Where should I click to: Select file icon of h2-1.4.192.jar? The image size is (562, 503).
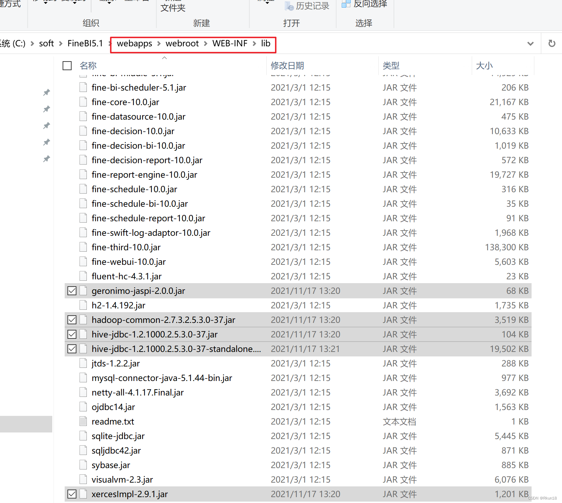tap(83, 305)
